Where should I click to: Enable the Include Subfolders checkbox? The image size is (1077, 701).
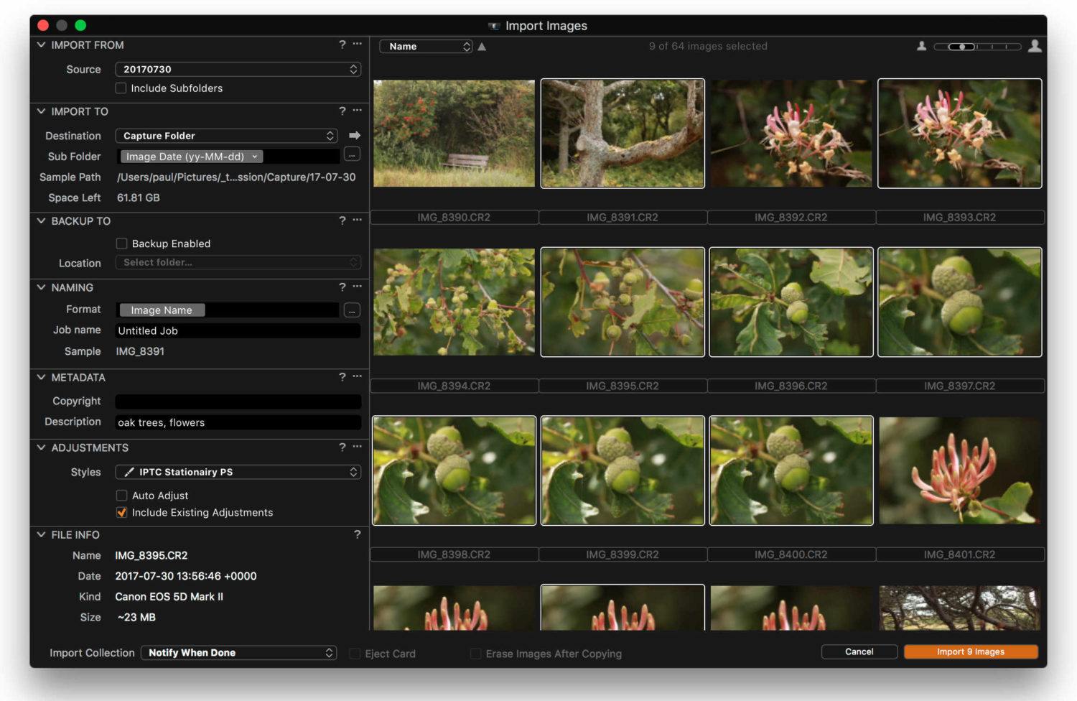pyautogui.click(x=121, y=88)
